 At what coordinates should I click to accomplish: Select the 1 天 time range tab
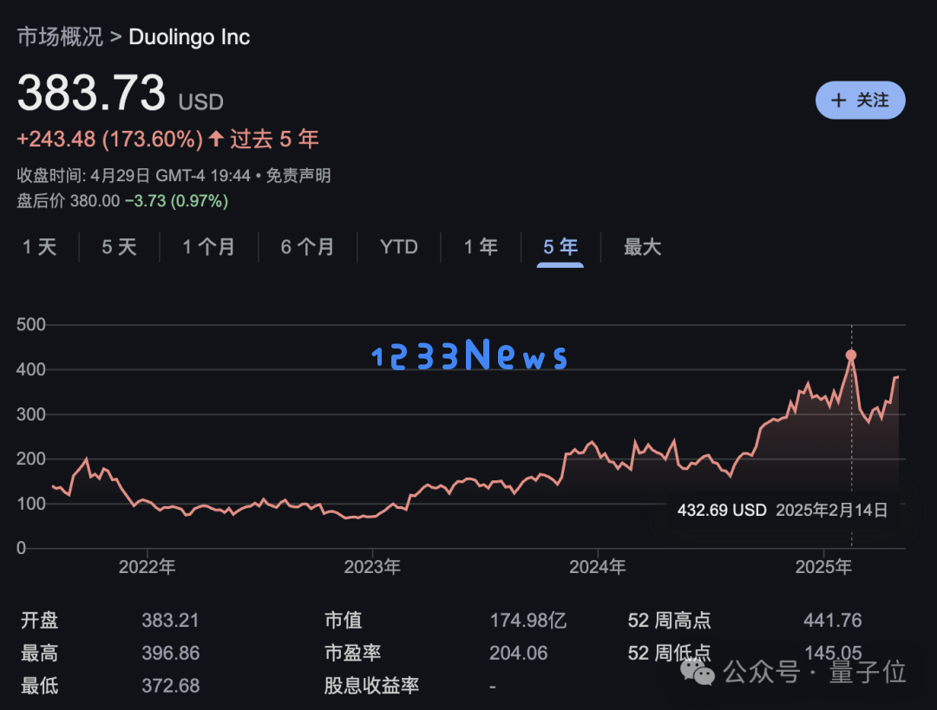(x=39, y=246)
